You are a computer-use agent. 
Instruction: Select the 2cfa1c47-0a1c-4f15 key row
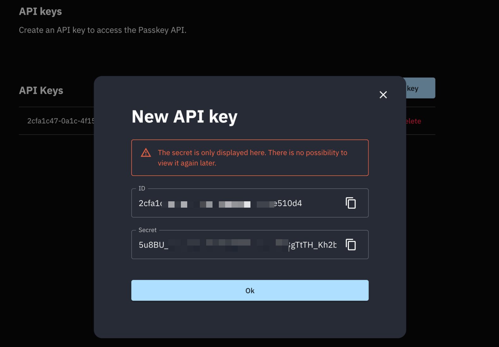click(x=56, y=121)
